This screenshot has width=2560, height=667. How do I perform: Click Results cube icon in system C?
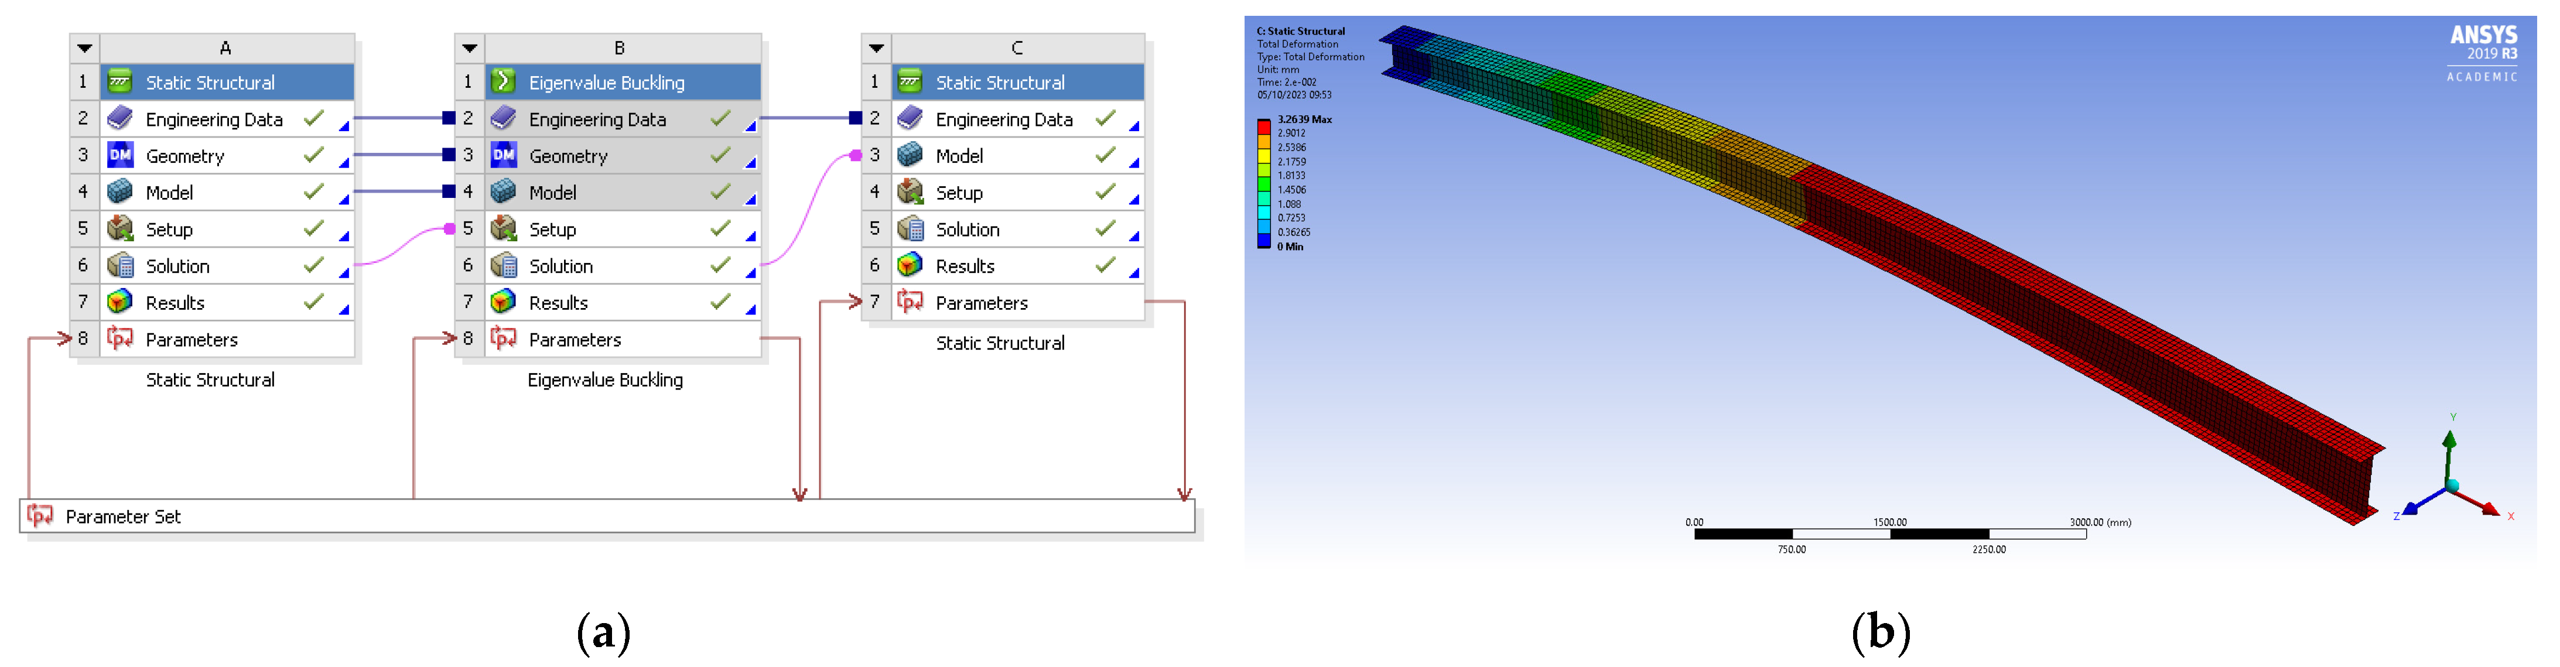click(910, 265)
